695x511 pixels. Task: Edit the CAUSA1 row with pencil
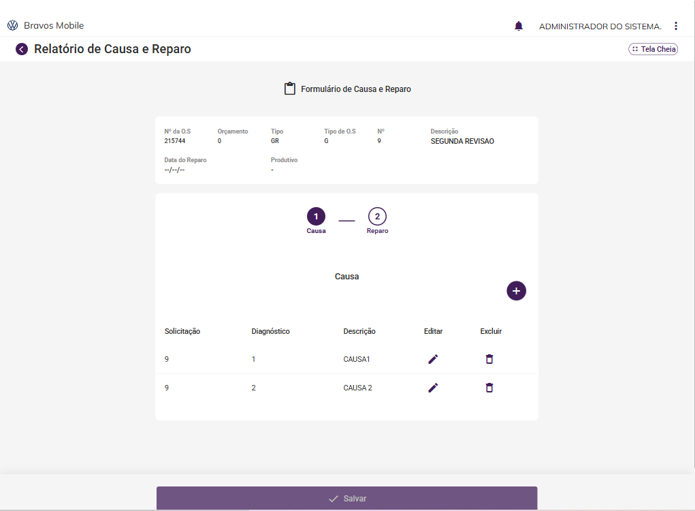pyautogui.click(x=433, y=359)
